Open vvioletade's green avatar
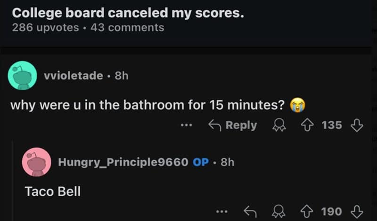The height and width of the screenshot is (221, 377). click(x=23, y=75)
